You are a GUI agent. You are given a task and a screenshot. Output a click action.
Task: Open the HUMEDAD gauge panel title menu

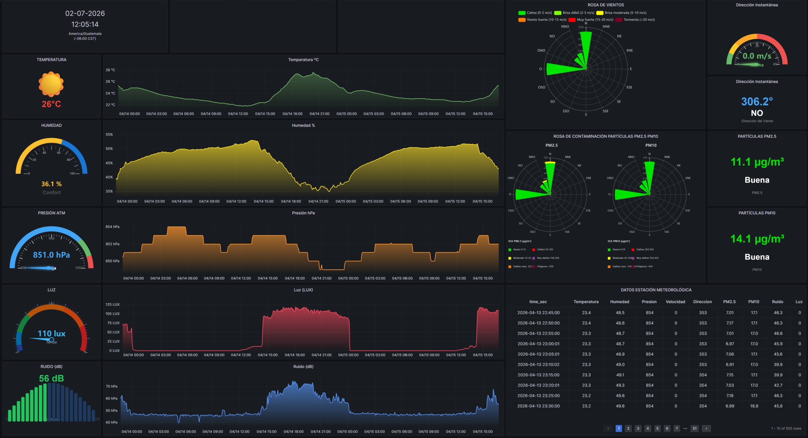(x=51, y=125)
